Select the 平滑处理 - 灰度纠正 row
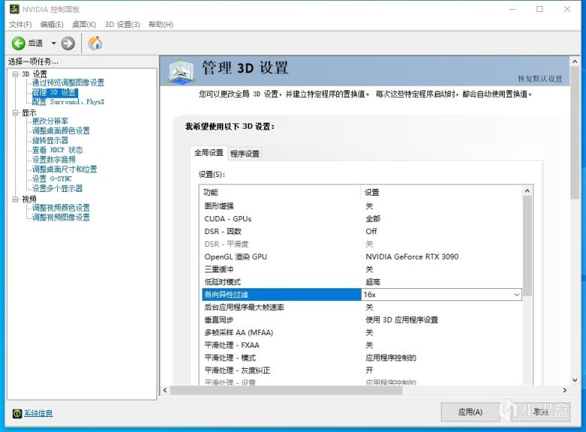 click(x=362, y=370)
